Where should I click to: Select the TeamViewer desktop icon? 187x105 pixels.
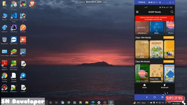click(14, 41)
